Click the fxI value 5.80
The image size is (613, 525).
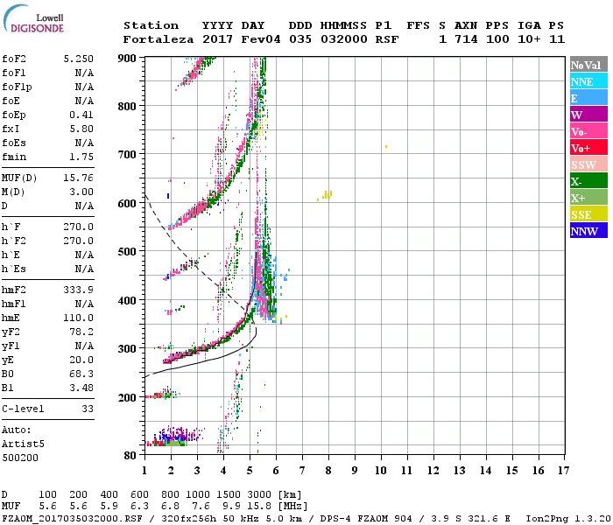click(x=81, y=129)
